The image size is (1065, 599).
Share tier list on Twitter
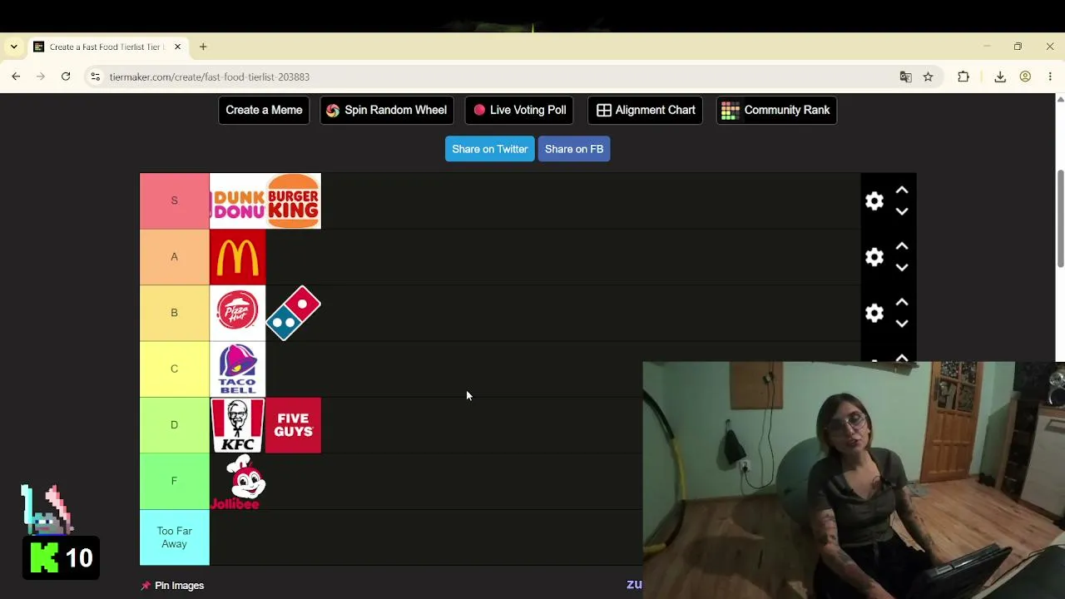pyautogui.click(x=489, y=149)
